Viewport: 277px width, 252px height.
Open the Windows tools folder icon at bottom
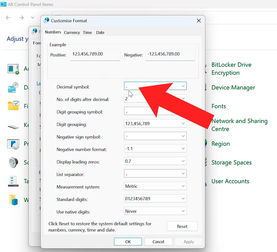click(13, 200)
